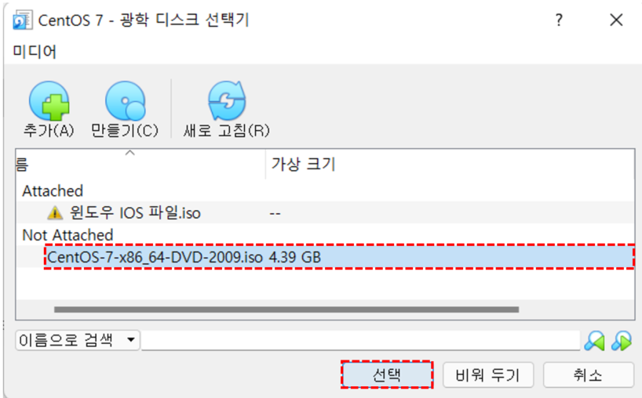Click the 취소 button
The image size is (642, 398).
[588, 374]
